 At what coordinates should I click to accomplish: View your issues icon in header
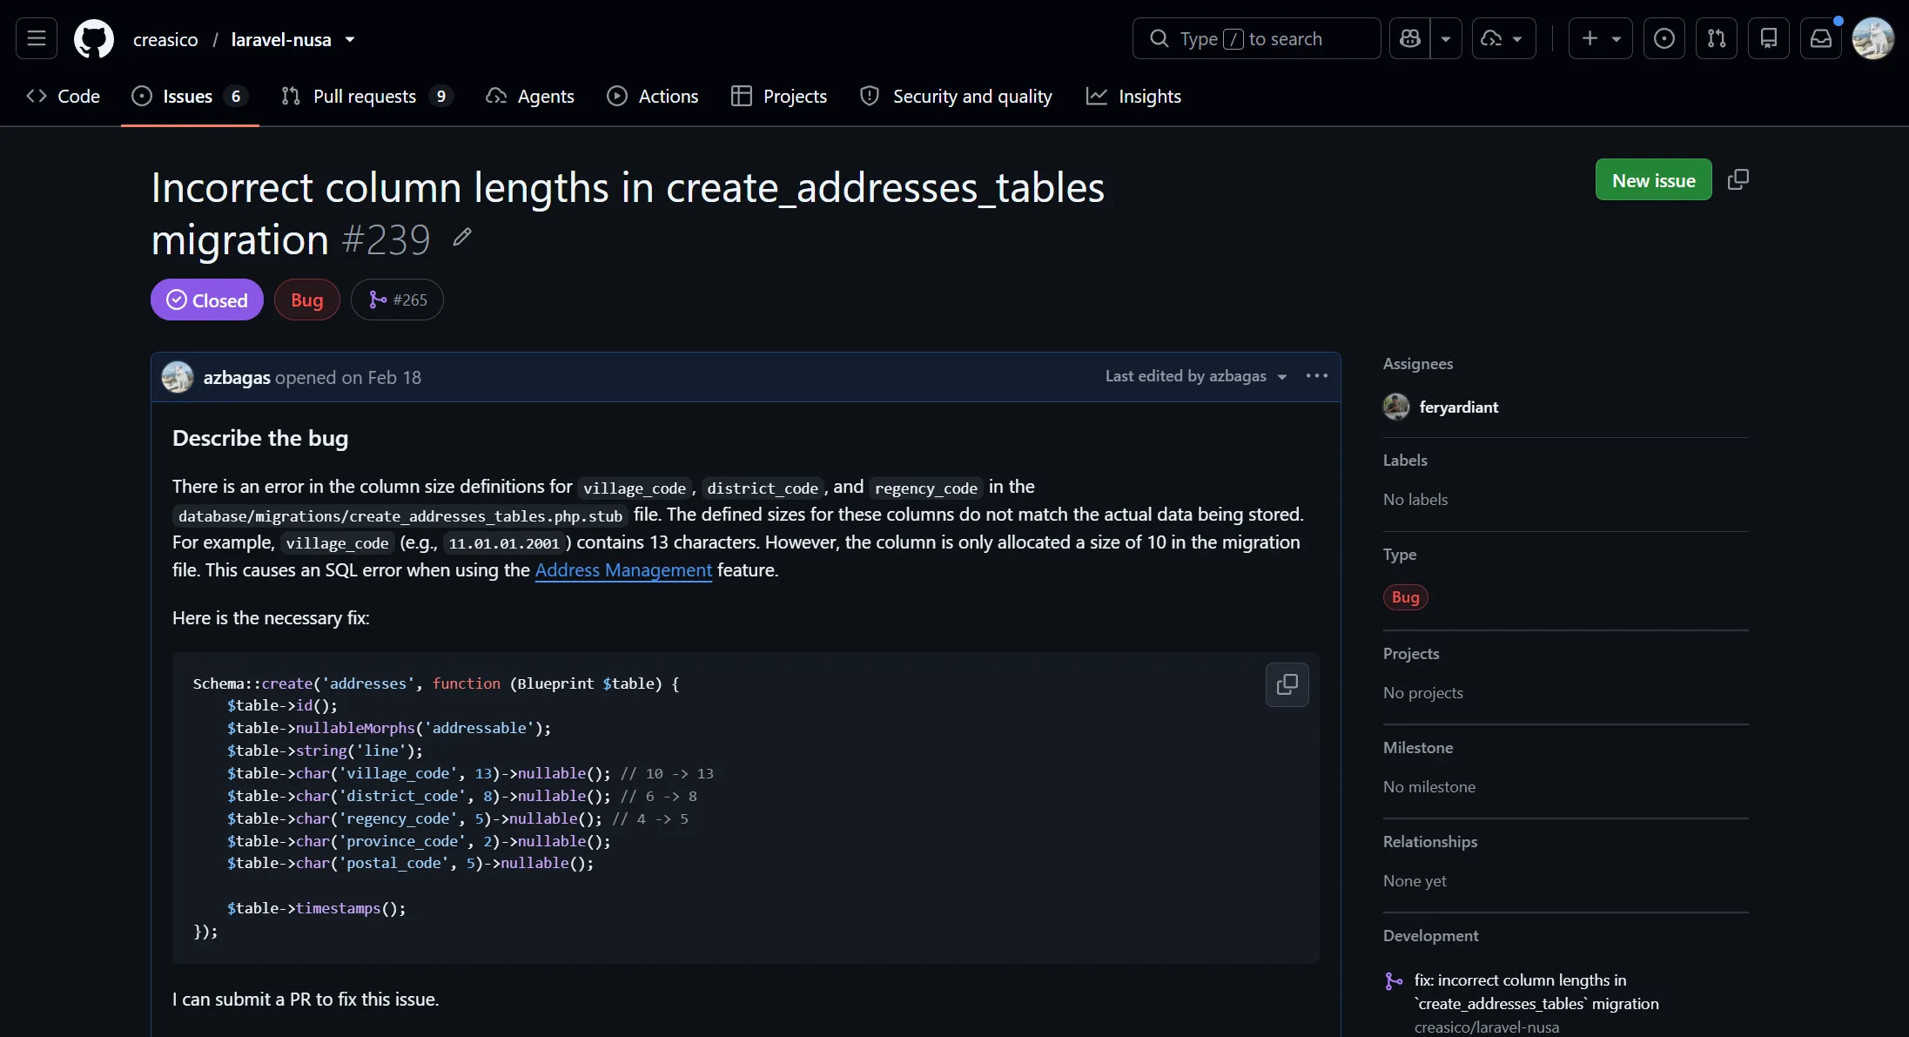pos(1664,38)
